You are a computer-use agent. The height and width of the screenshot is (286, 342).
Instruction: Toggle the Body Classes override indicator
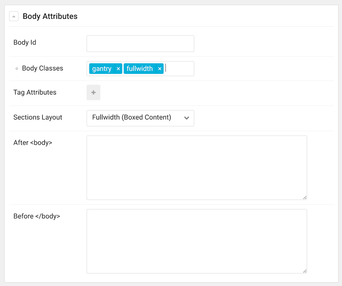pos(17,69)
